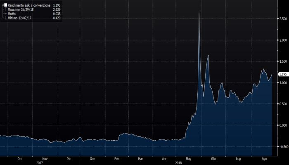Click the Massimo high marker icon

click(5, 9)
